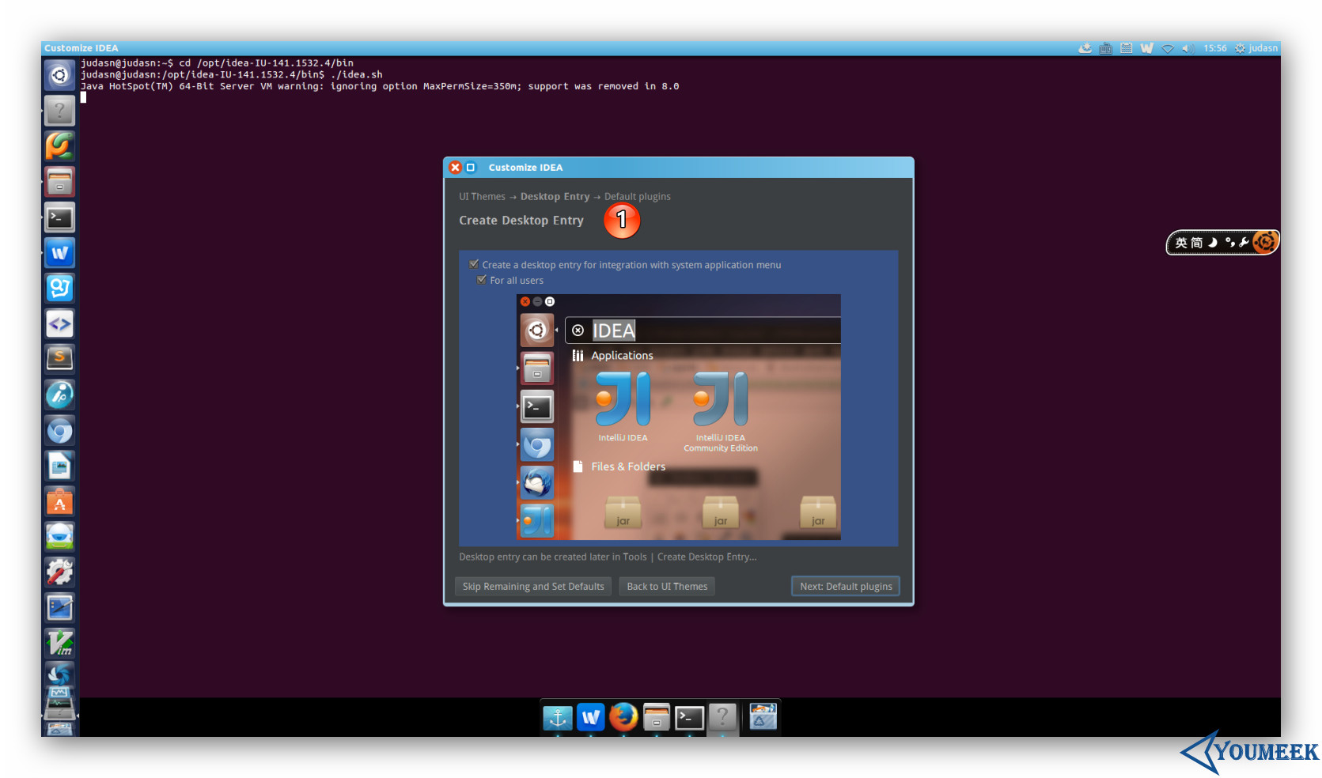Open the trash icon in bottom dock
1322x778 pixels.
[x=763, y=717]
